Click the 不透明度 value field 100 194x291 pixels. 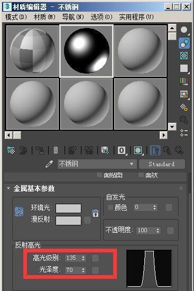[x=146, y=231]
